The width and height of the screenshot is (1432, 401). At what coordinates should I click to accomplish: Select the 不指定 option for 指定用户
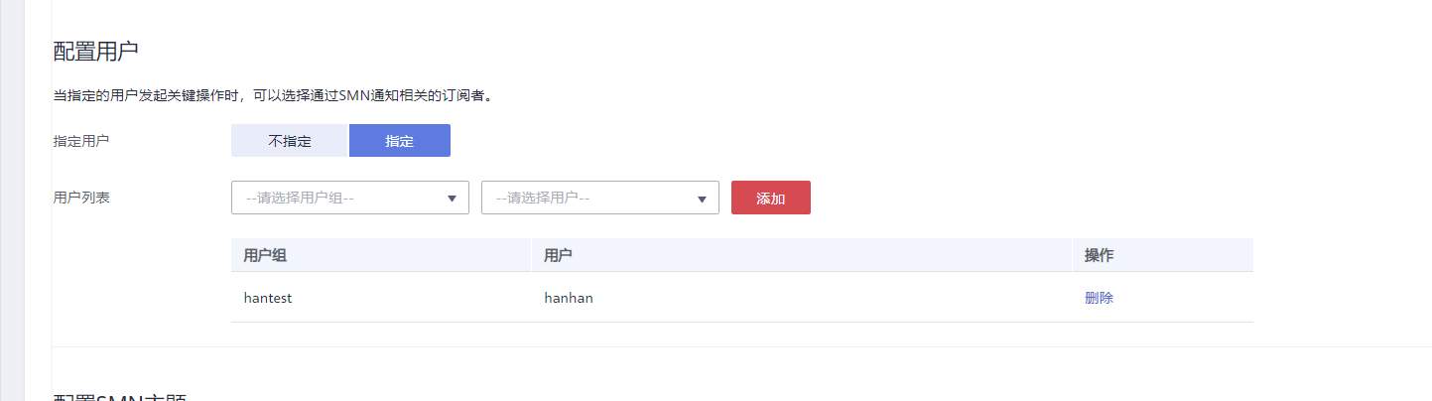(290, 141)
